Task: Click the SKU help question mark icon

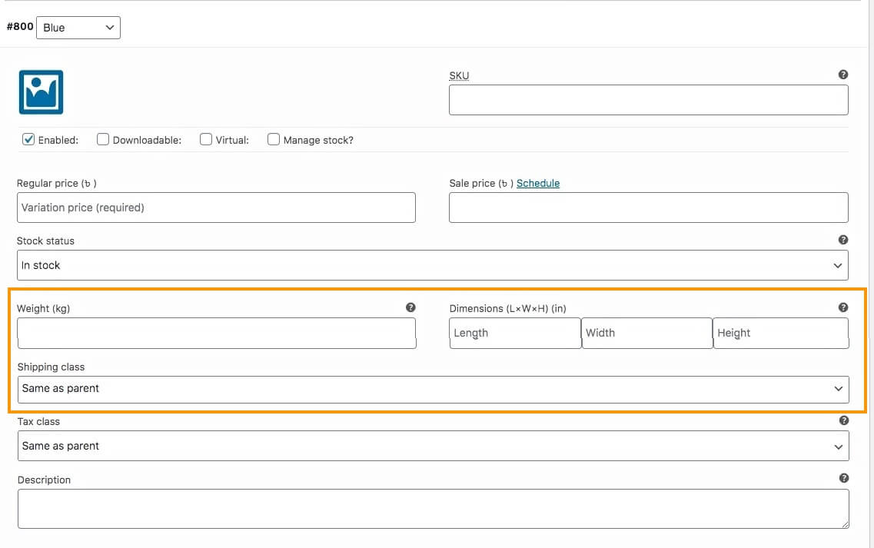Action: 843,75
